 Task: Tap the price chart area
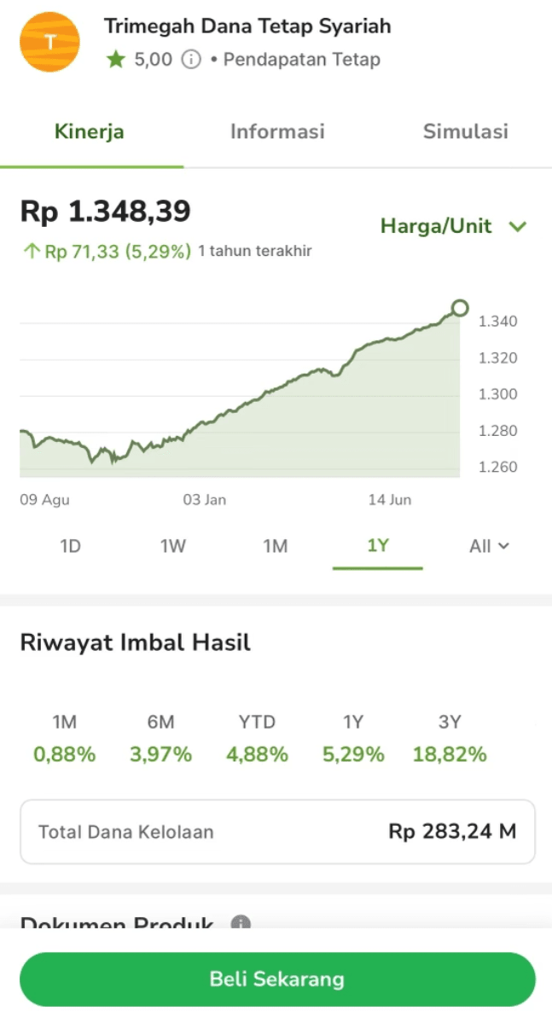pyautogui.click(x=239, y=401)
